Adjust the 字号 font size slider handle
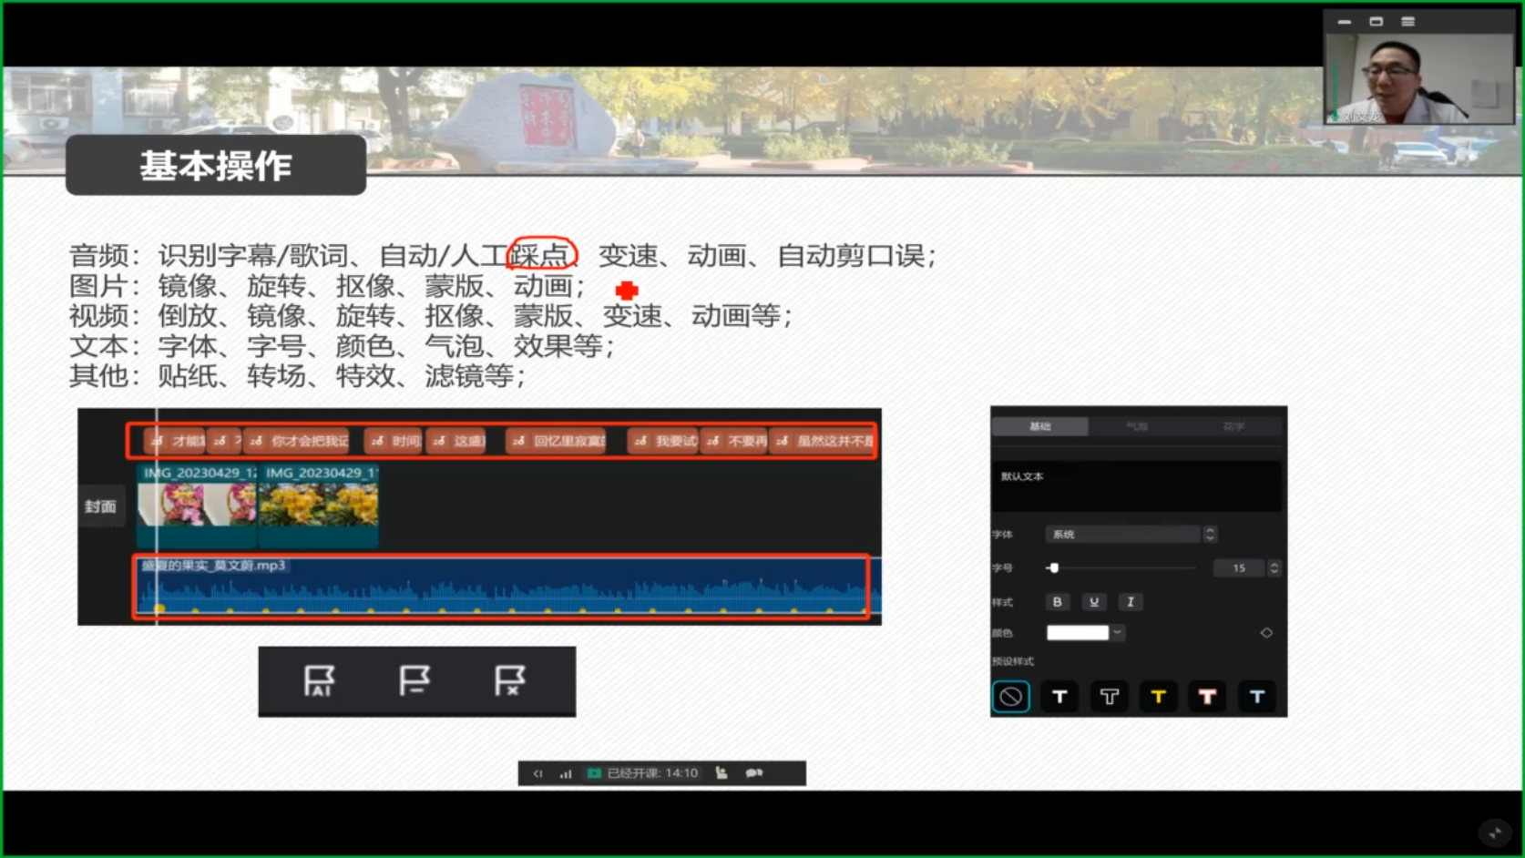This screenshot has width=1525, height=858. (x=1054, y=568)
